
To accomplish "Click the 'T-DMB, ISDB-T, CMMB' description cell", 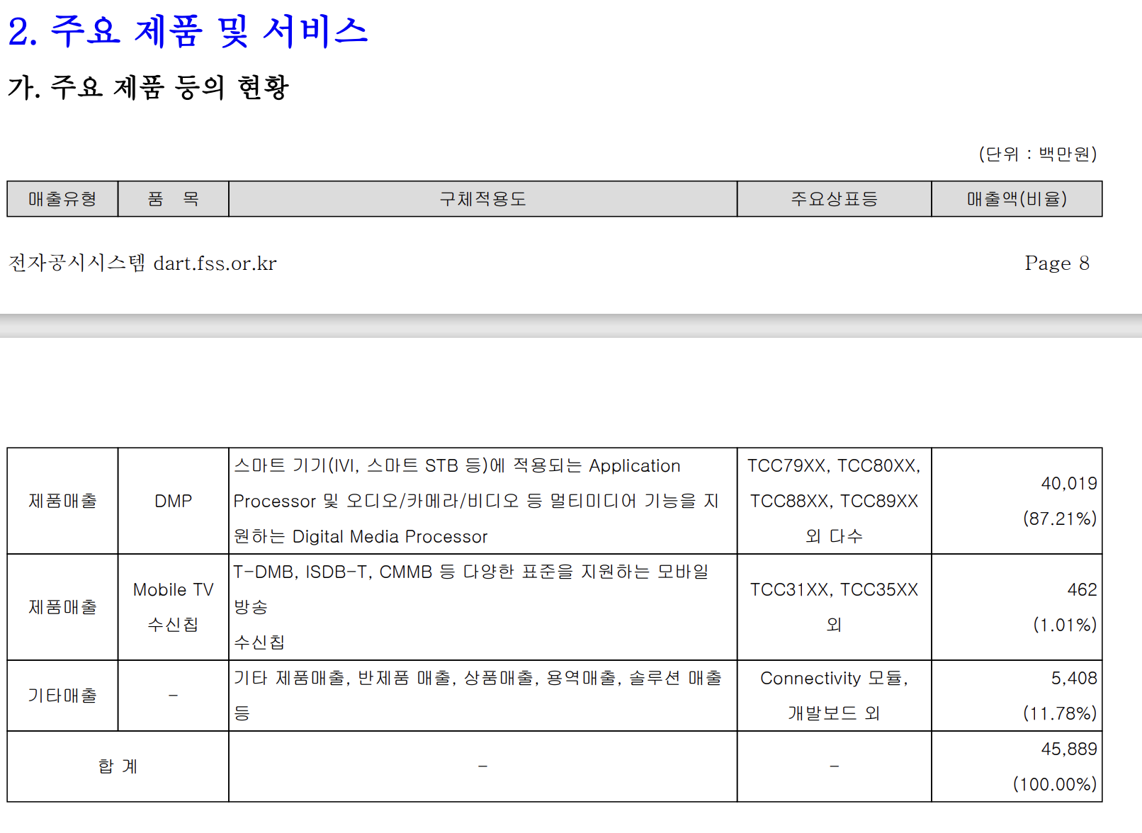I will tap(483, 607).
